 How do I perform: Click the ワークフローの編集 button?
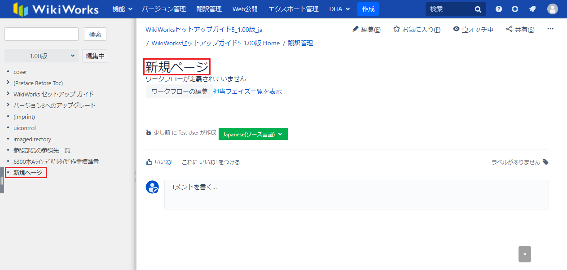coord(180,91)
